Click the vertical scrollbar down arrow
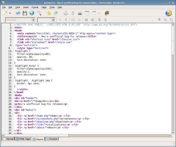Image resolution: width=176 pixels, height=147 pixels. click(x=173, y=133)
